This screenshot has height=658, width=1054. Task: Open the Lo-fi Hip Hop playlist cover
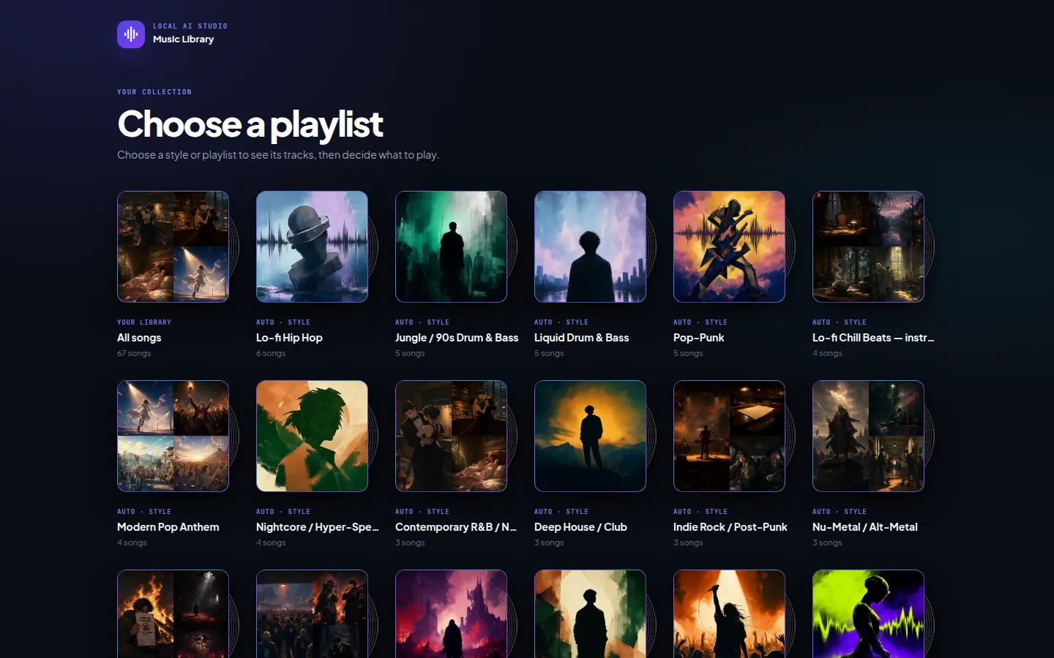coord(312,246)
